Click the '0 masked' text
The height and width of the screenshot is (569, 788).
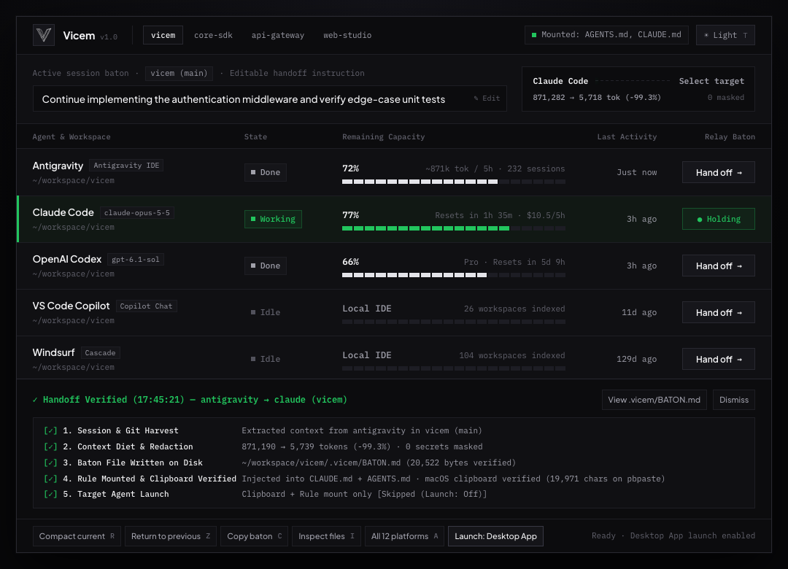[x=726, y=98]
